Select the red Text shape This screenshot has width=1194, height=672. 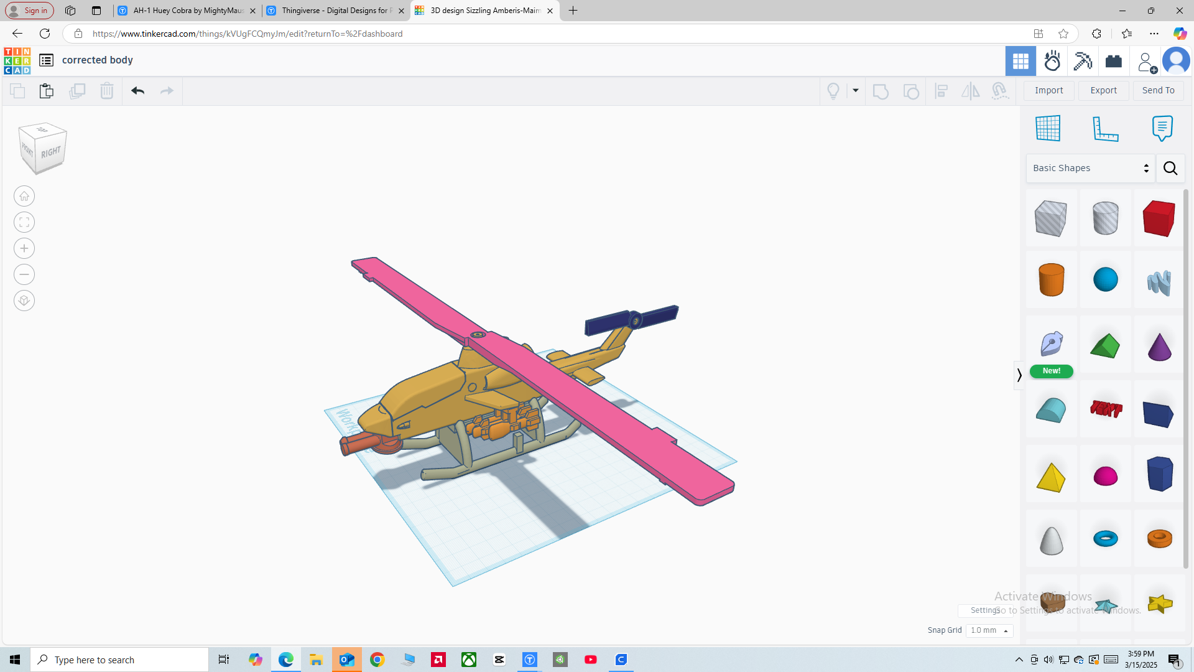point(1105,409)
